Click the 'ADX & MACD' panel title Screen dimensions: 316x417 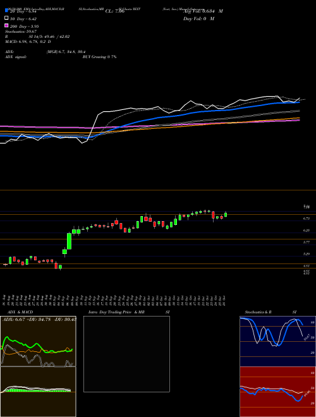(20, 312)
